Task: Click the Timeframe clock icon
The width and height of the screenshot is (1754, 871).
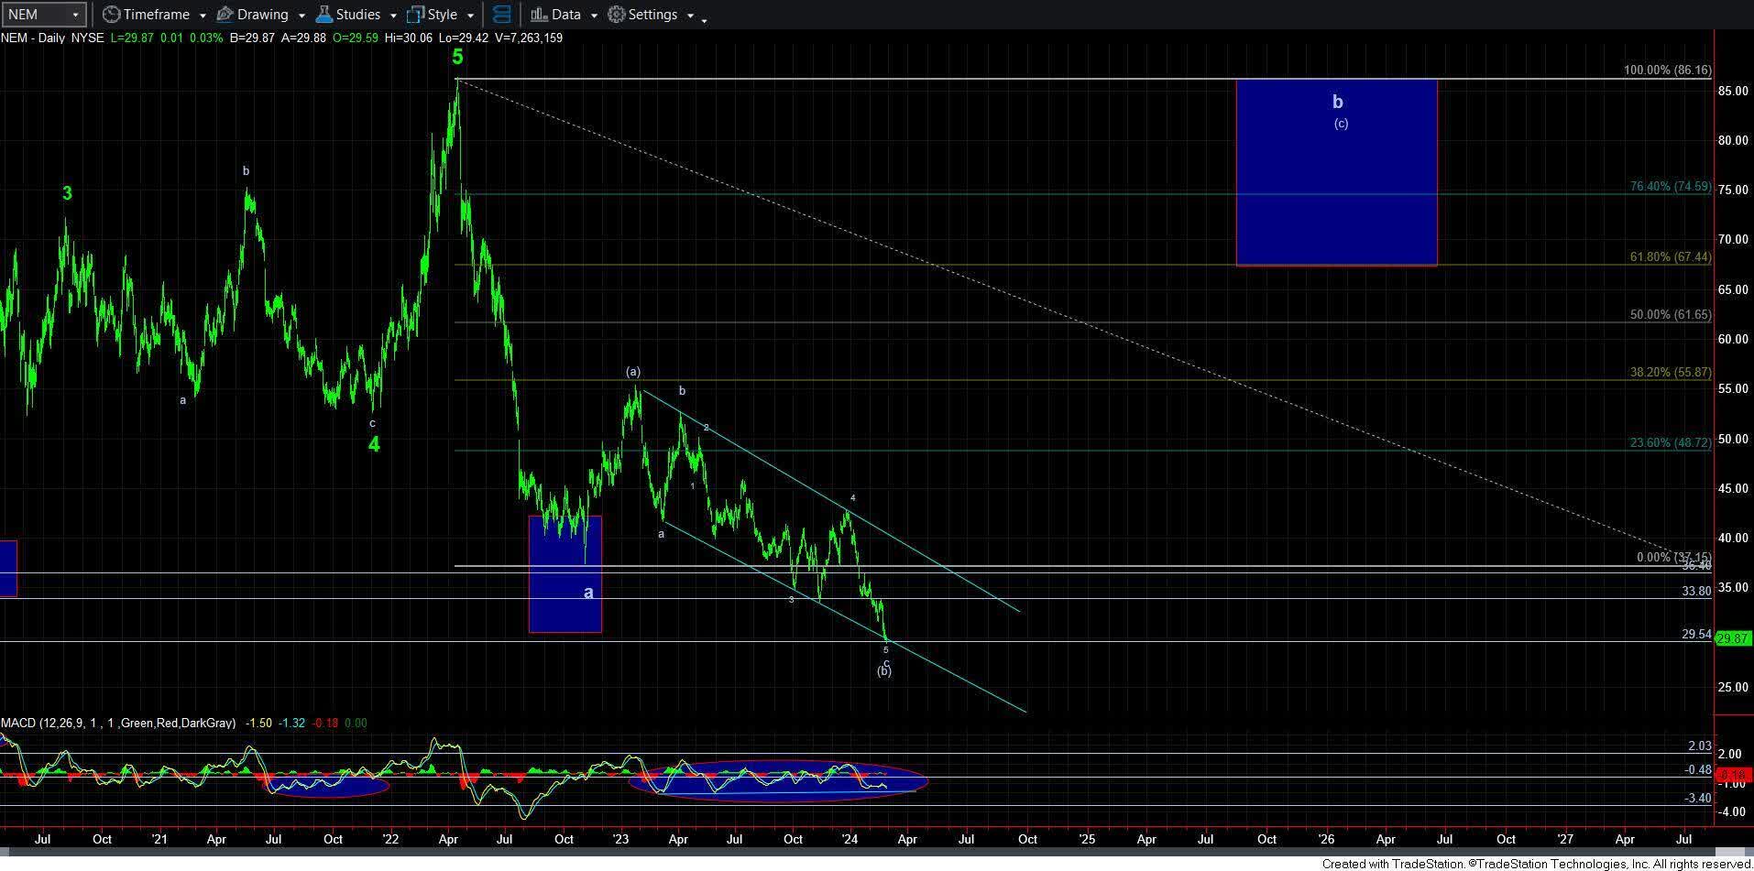Action: [111, 15]
